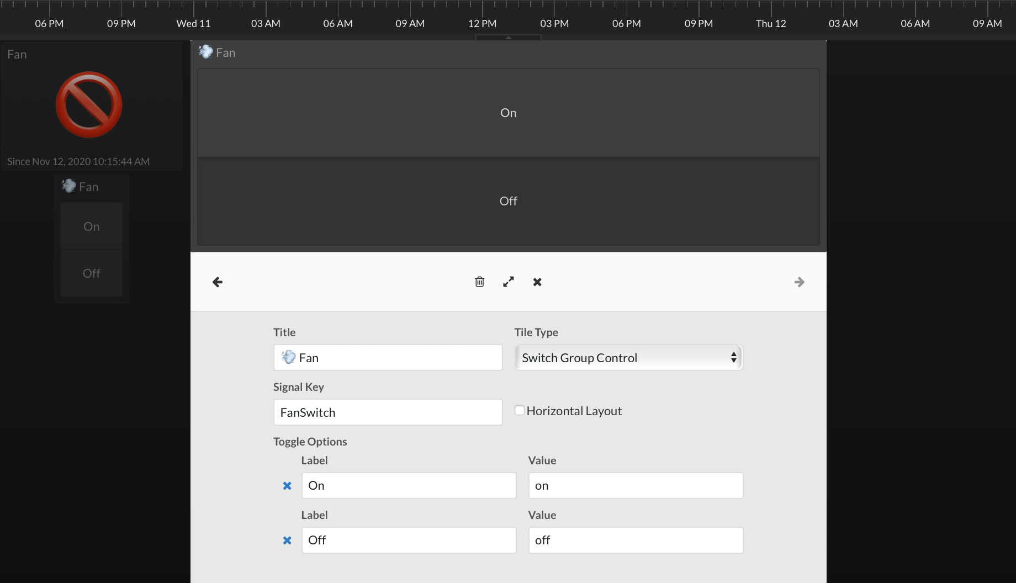Click the Since Nov 12, 2020 timestamp text
The width and height of the screenshot is (1016, 583).
(x=78, y=162)
